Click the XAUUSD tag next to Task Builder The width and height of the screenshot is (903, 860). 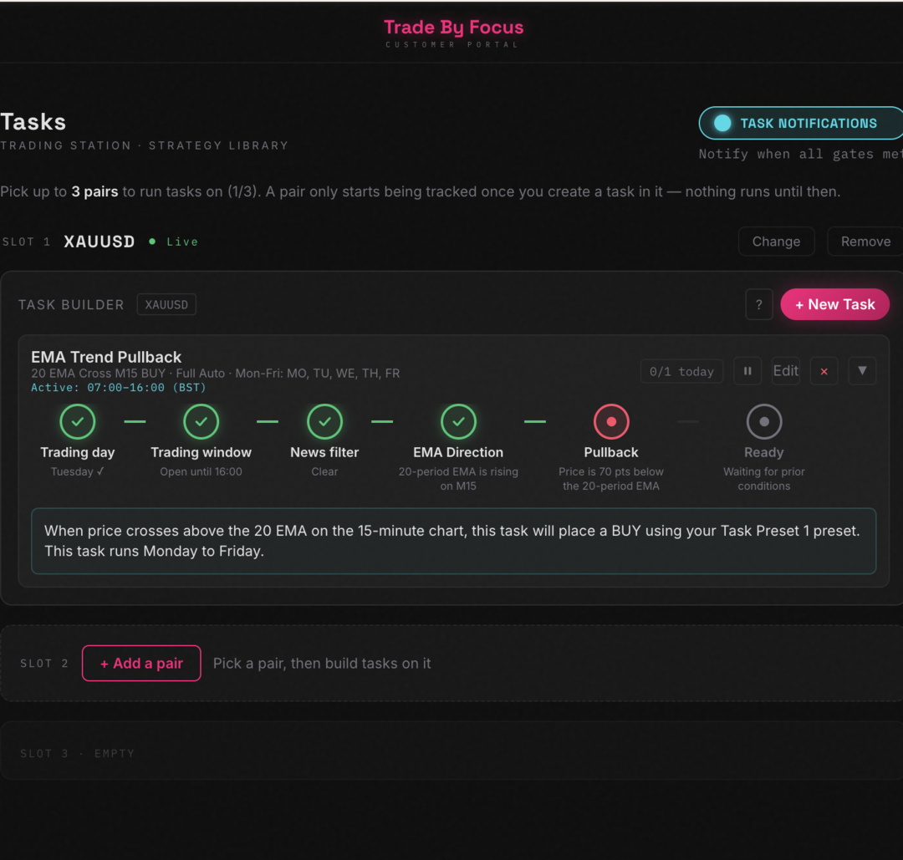166,304
